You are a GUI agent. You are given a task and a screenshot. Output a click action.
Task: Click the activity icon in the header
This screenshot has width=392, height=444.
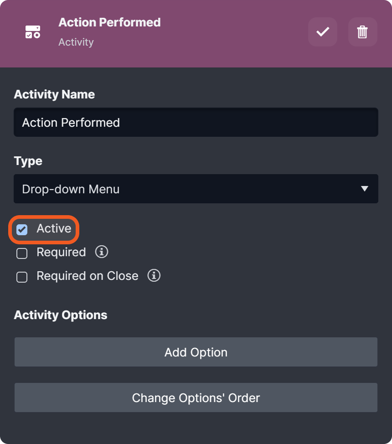33,32
